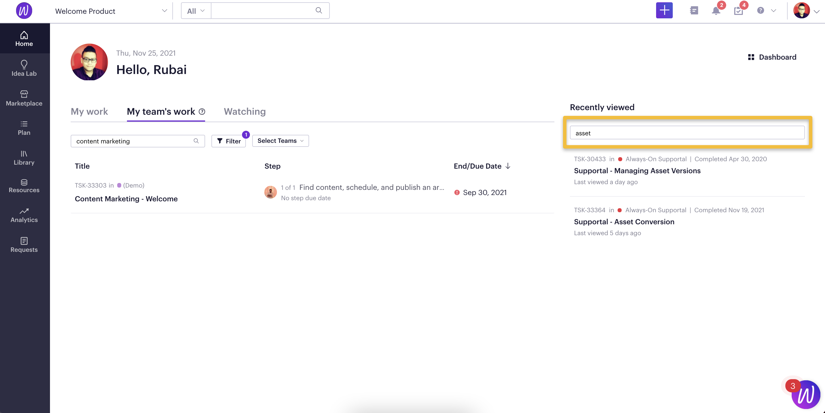825x413 pixels.
Task: Click the Title column header
Action: pos(82,166)
